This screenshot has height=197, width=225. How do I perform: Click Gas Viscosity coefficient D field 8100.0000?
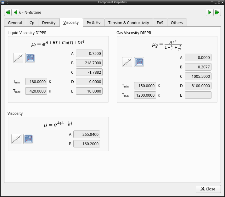pyautogui.click(x=198, y=86)
